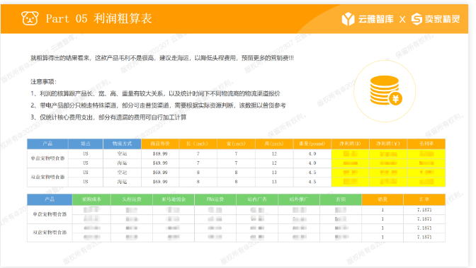Click the 汇率 column header
The width and height of the screenshot is (476, 268).
(424, 199)
